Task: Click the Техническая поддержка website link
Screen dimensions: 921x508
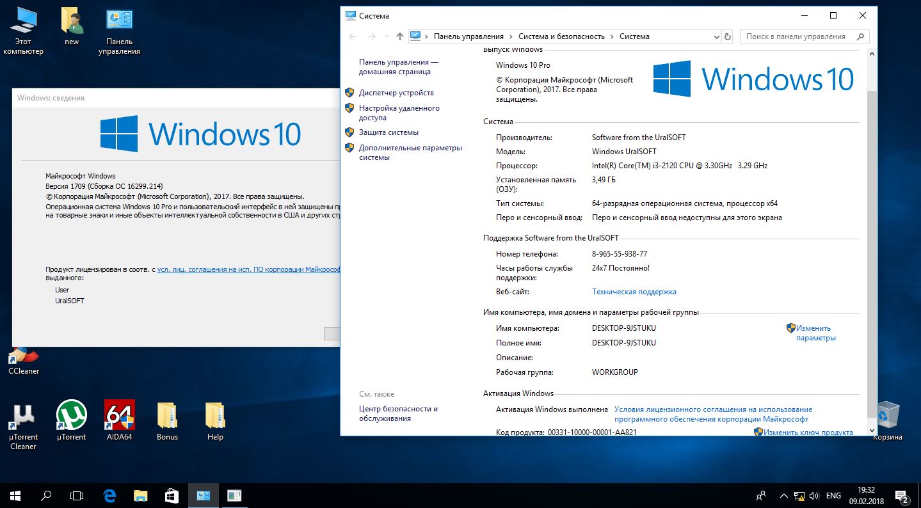Action: (x=634, y=292)
